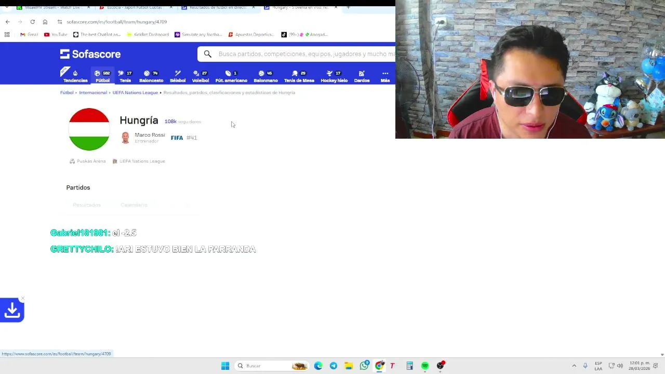Click the Sofascore logo
This screenshot has height=374, width=665.
[90, 54]
